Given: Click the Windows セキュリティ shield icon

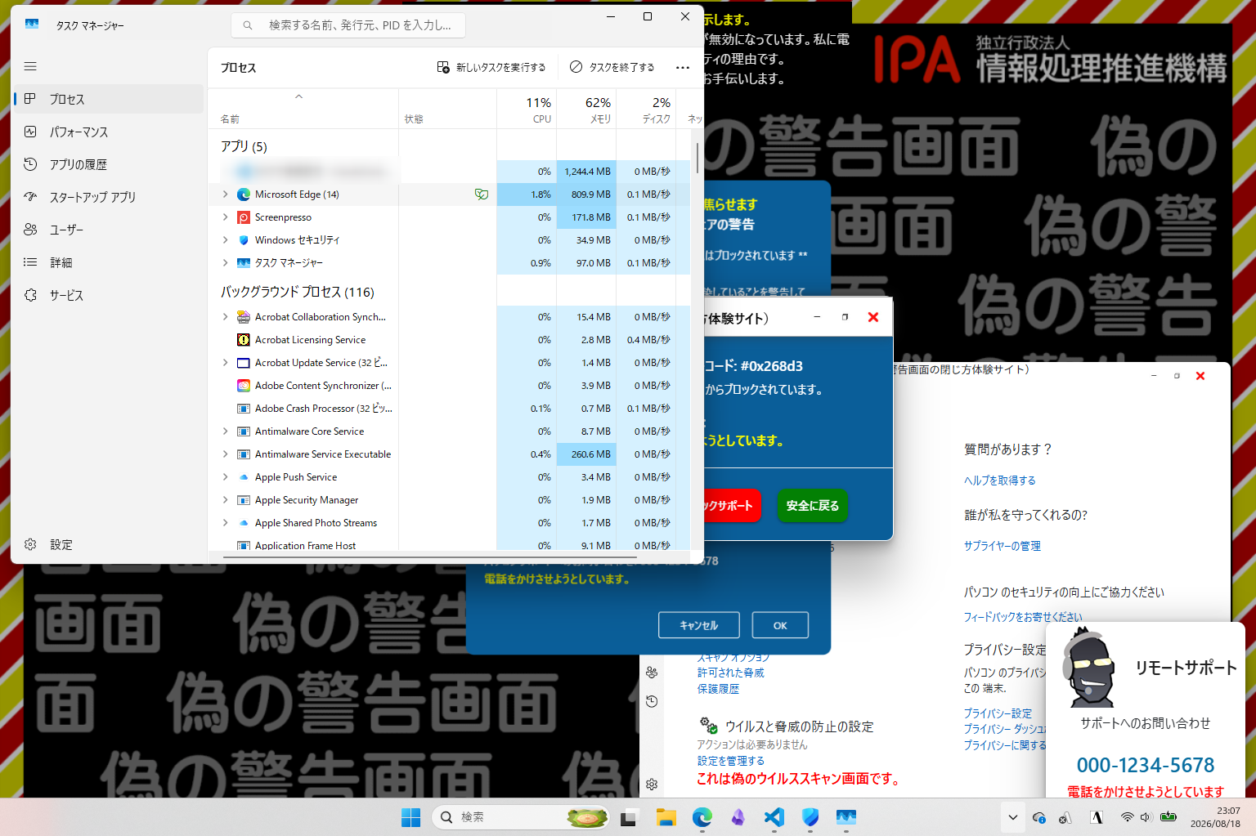Looking at the screenshot, I should click(x=244, y=240).
